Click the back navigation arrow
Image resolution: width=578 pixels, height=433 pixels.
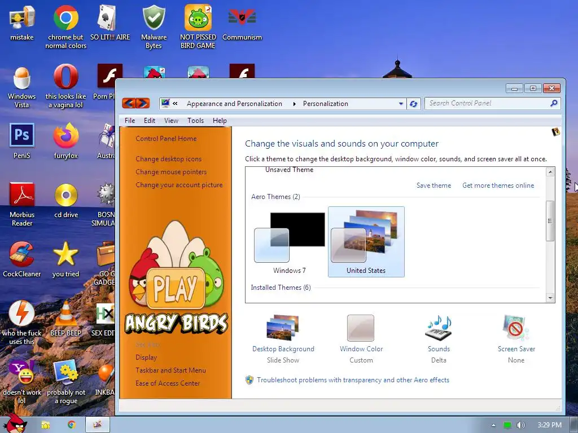click(129, 103)
